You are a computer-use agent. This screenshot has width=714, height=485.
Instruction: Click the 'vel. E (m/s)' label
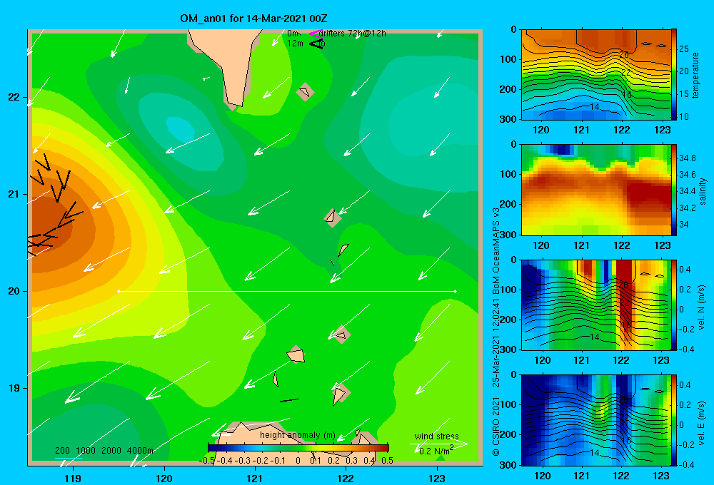[702, 422]
